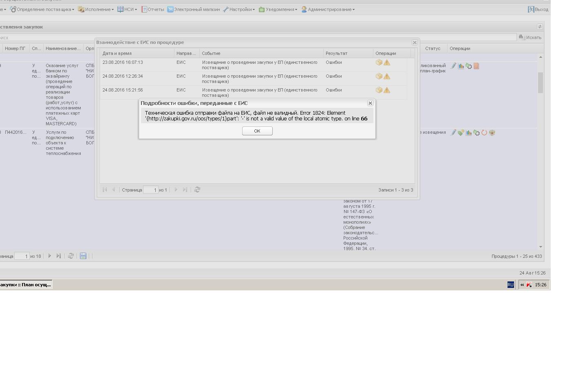Close the EIS interaction window
587x366 pixels.
pos(415,42)
